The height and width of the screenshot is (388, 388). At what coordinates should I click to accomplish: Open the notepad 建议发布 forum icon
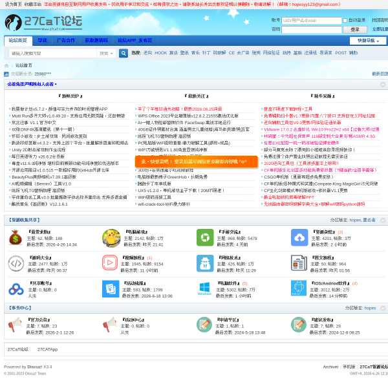click(x=299, y=325)
